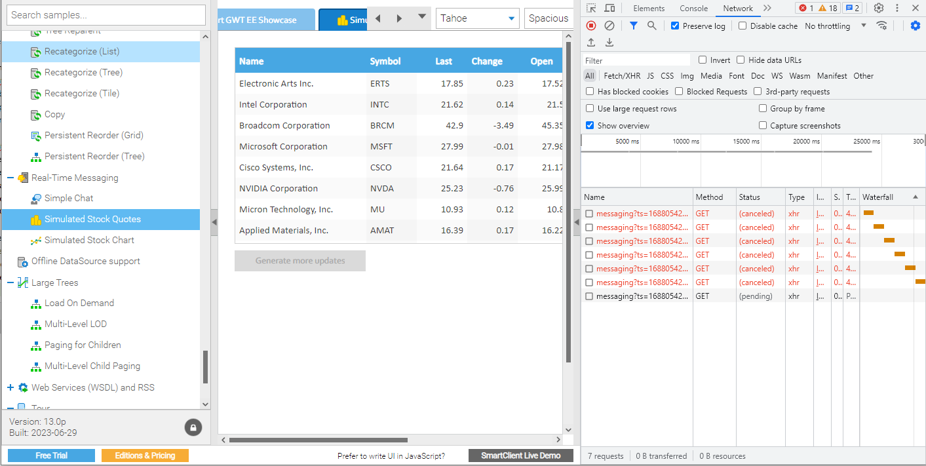This screenshot has width=926, height=466.
Task: Check the Invert filter checkbox
Action: (703, 60)
